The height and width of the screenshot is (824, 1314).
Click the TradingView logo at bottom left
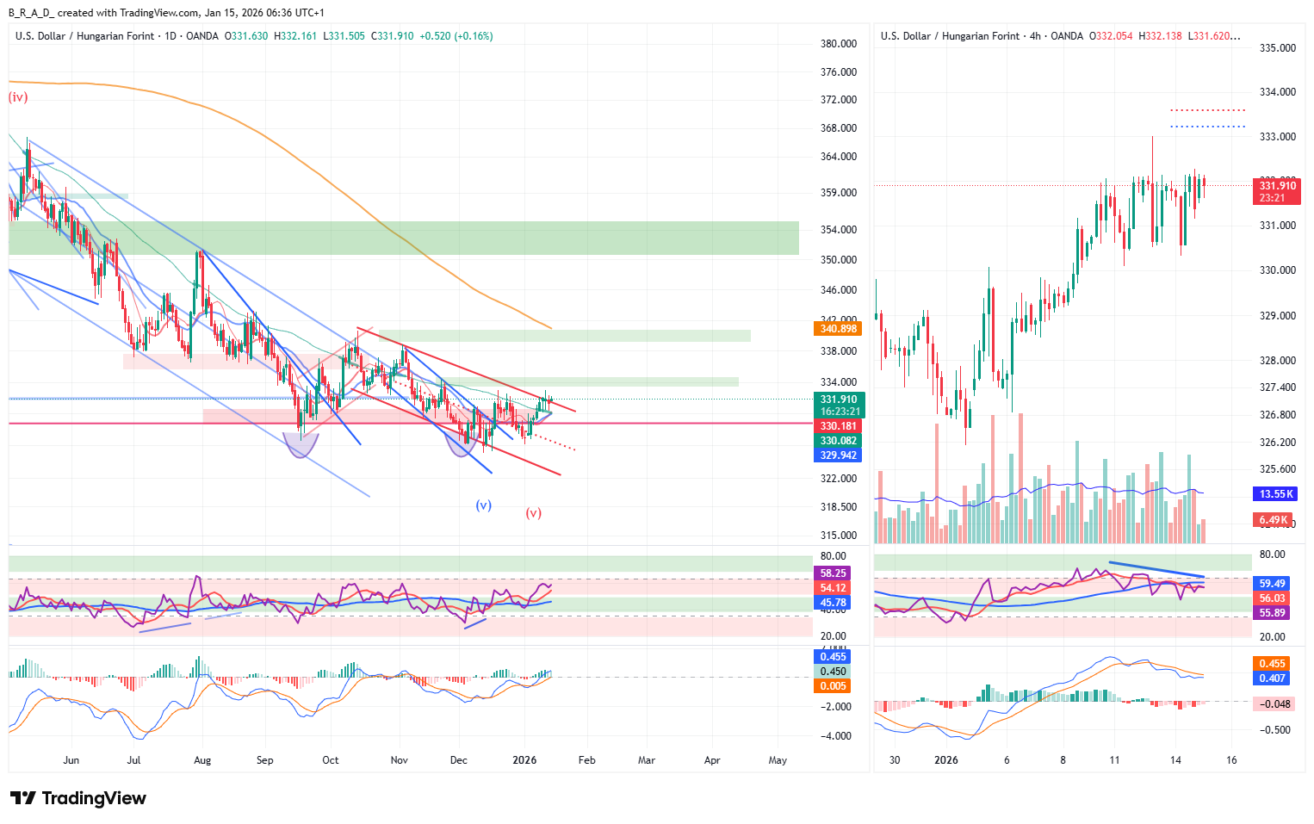pyautogui.click(x=78, y=798)
